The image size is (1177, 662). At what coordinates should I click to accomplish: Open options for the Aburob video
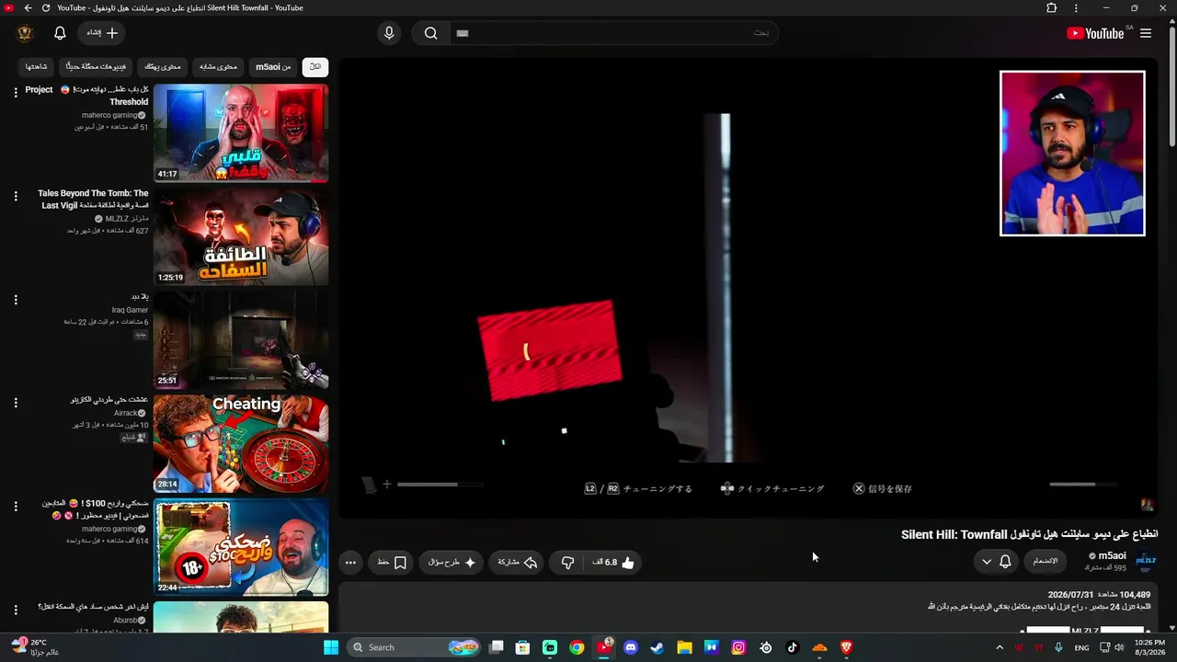[x=16, y=610]
